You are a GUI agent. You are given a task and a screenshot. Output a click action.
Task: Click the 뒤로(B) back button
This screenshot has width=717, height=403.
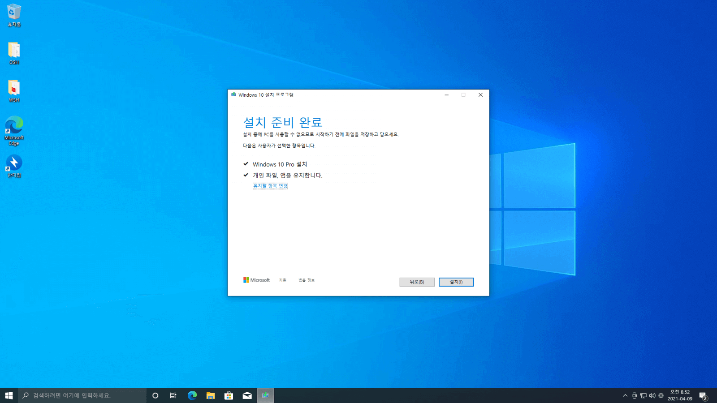pyautogui.click(x=417, y=282)
